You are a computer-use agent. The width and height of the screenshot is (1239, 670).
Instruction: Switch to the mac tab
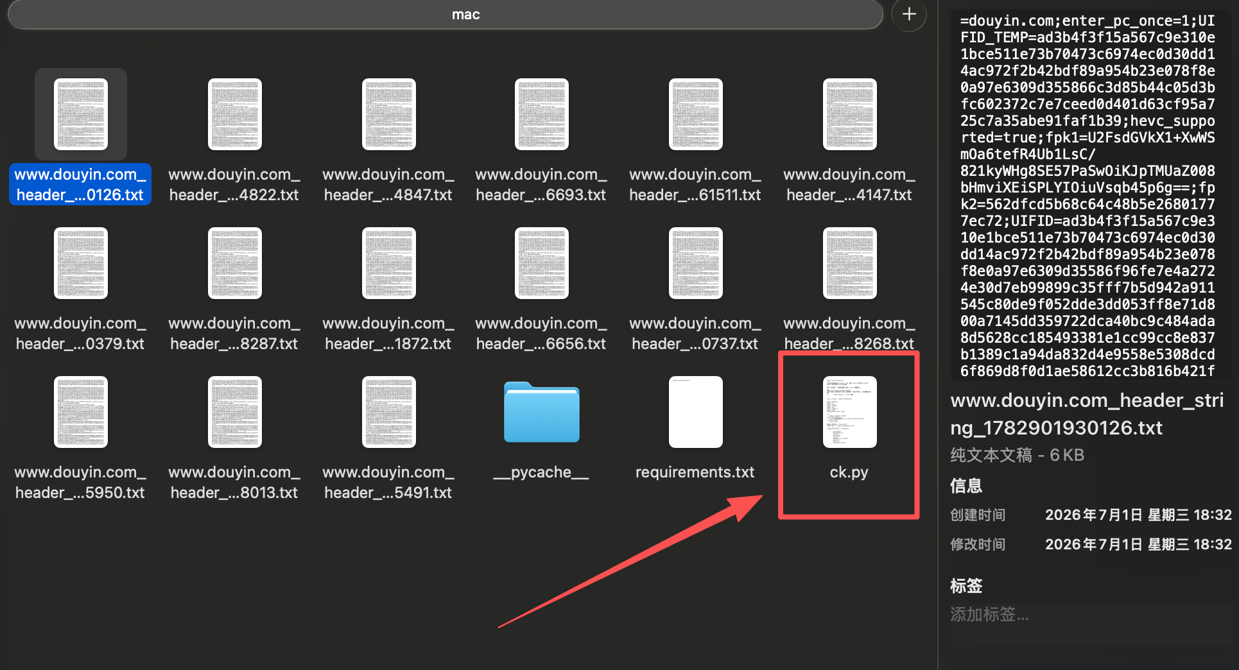446,14
